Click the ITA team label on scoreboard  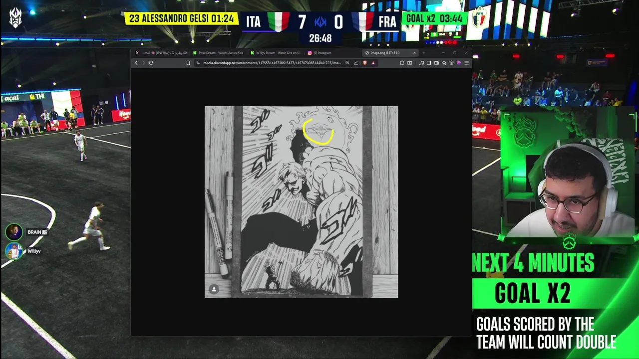pyautogui.click(x=253, y=22)
